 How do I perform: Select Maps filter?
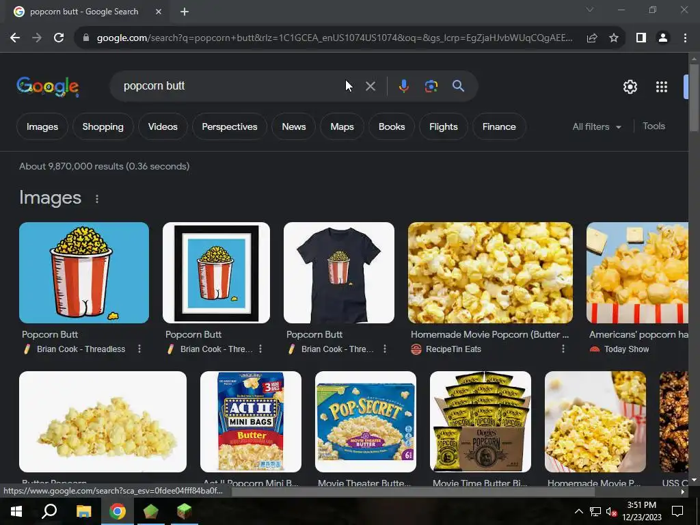(342, 126)
